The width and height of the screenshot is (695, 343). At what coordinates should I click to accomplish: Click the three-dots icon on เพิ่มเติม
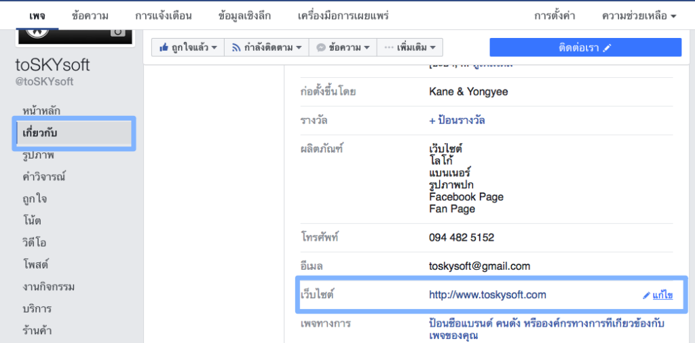coord(389,47)
